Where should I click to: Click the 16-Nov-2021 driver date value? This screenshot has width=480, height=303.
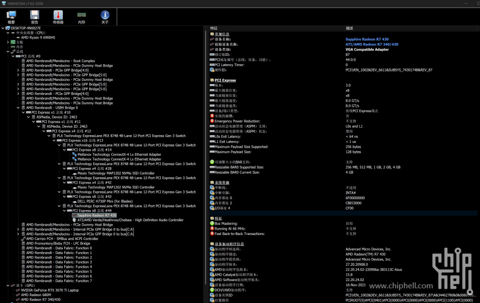pyautogui.click(x=355, y=285)
